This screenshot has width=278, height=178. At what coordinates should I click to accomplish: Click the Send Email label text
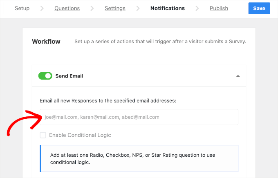tap(69, 76)
